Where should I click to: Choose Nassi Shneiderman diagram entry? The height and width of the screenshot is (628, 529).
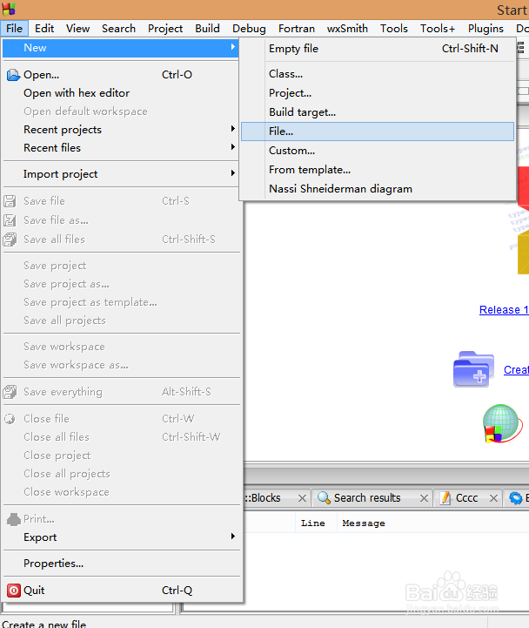tap(378, 189)
